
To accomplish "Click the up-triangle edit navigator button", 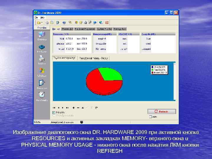I will tap(83, 108).
